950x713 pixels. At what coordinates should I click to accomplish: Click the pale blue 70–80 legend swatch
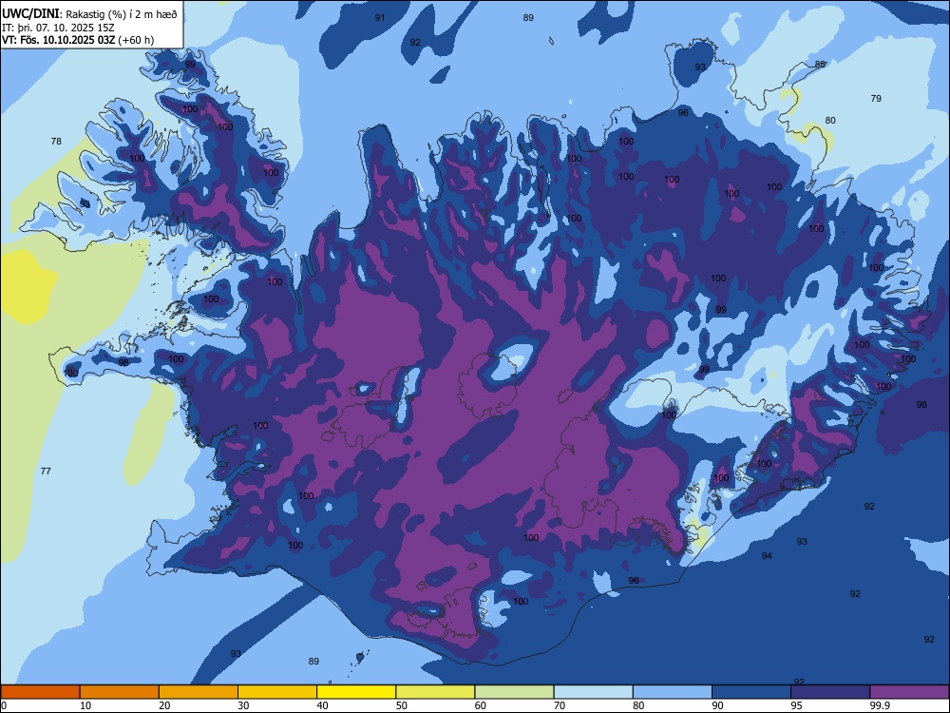tap(594, 692)
